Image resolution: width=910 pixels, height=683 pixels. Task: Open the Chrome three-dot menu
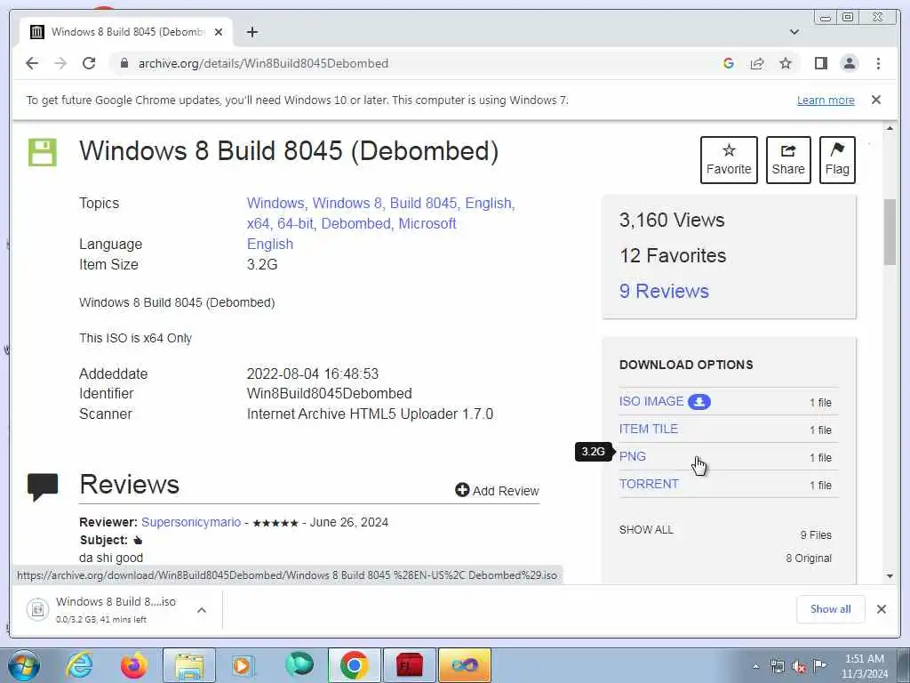point(878,63)
